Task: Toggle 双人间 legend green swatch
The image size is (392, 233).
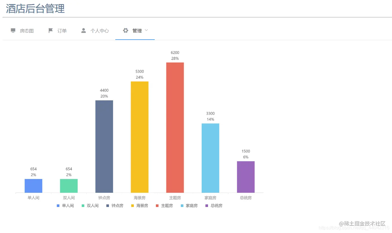Action: (x=83, y=206)
